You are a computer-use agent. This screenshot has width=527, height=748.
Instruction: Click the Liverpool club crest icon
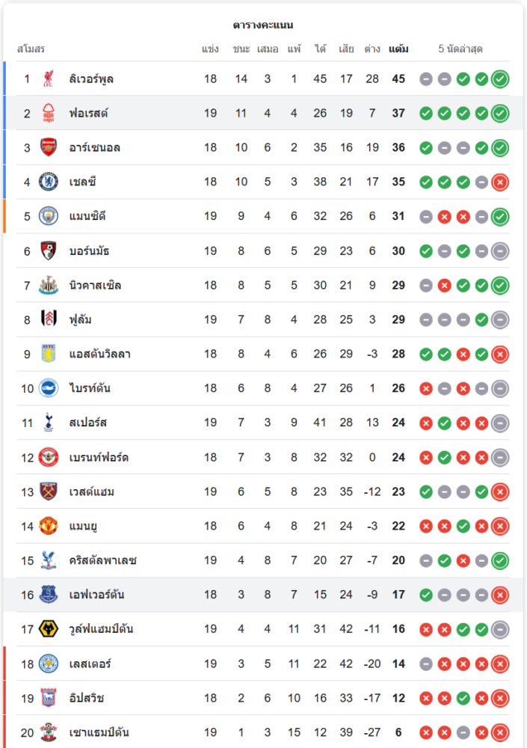tap(49, 79)
